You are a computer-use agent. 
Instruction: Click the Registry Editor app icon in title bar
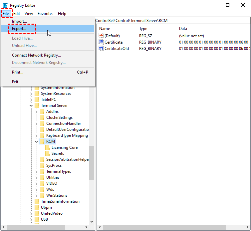point(5,5)
